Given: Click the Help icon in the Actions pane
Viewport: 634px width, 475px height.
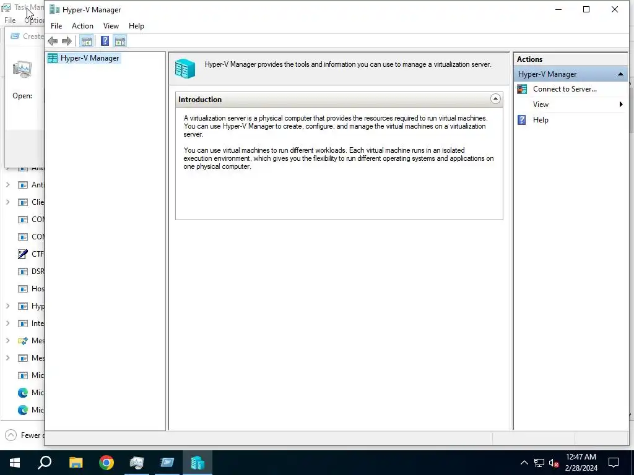Looking at the screenshot, I should coord(521,119).
